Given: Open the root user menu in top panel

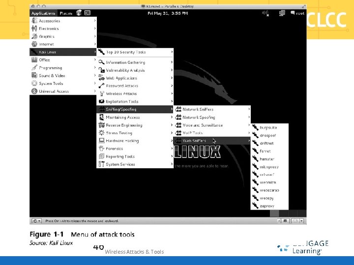Looking at the screenshot, I should coord(297,13).
